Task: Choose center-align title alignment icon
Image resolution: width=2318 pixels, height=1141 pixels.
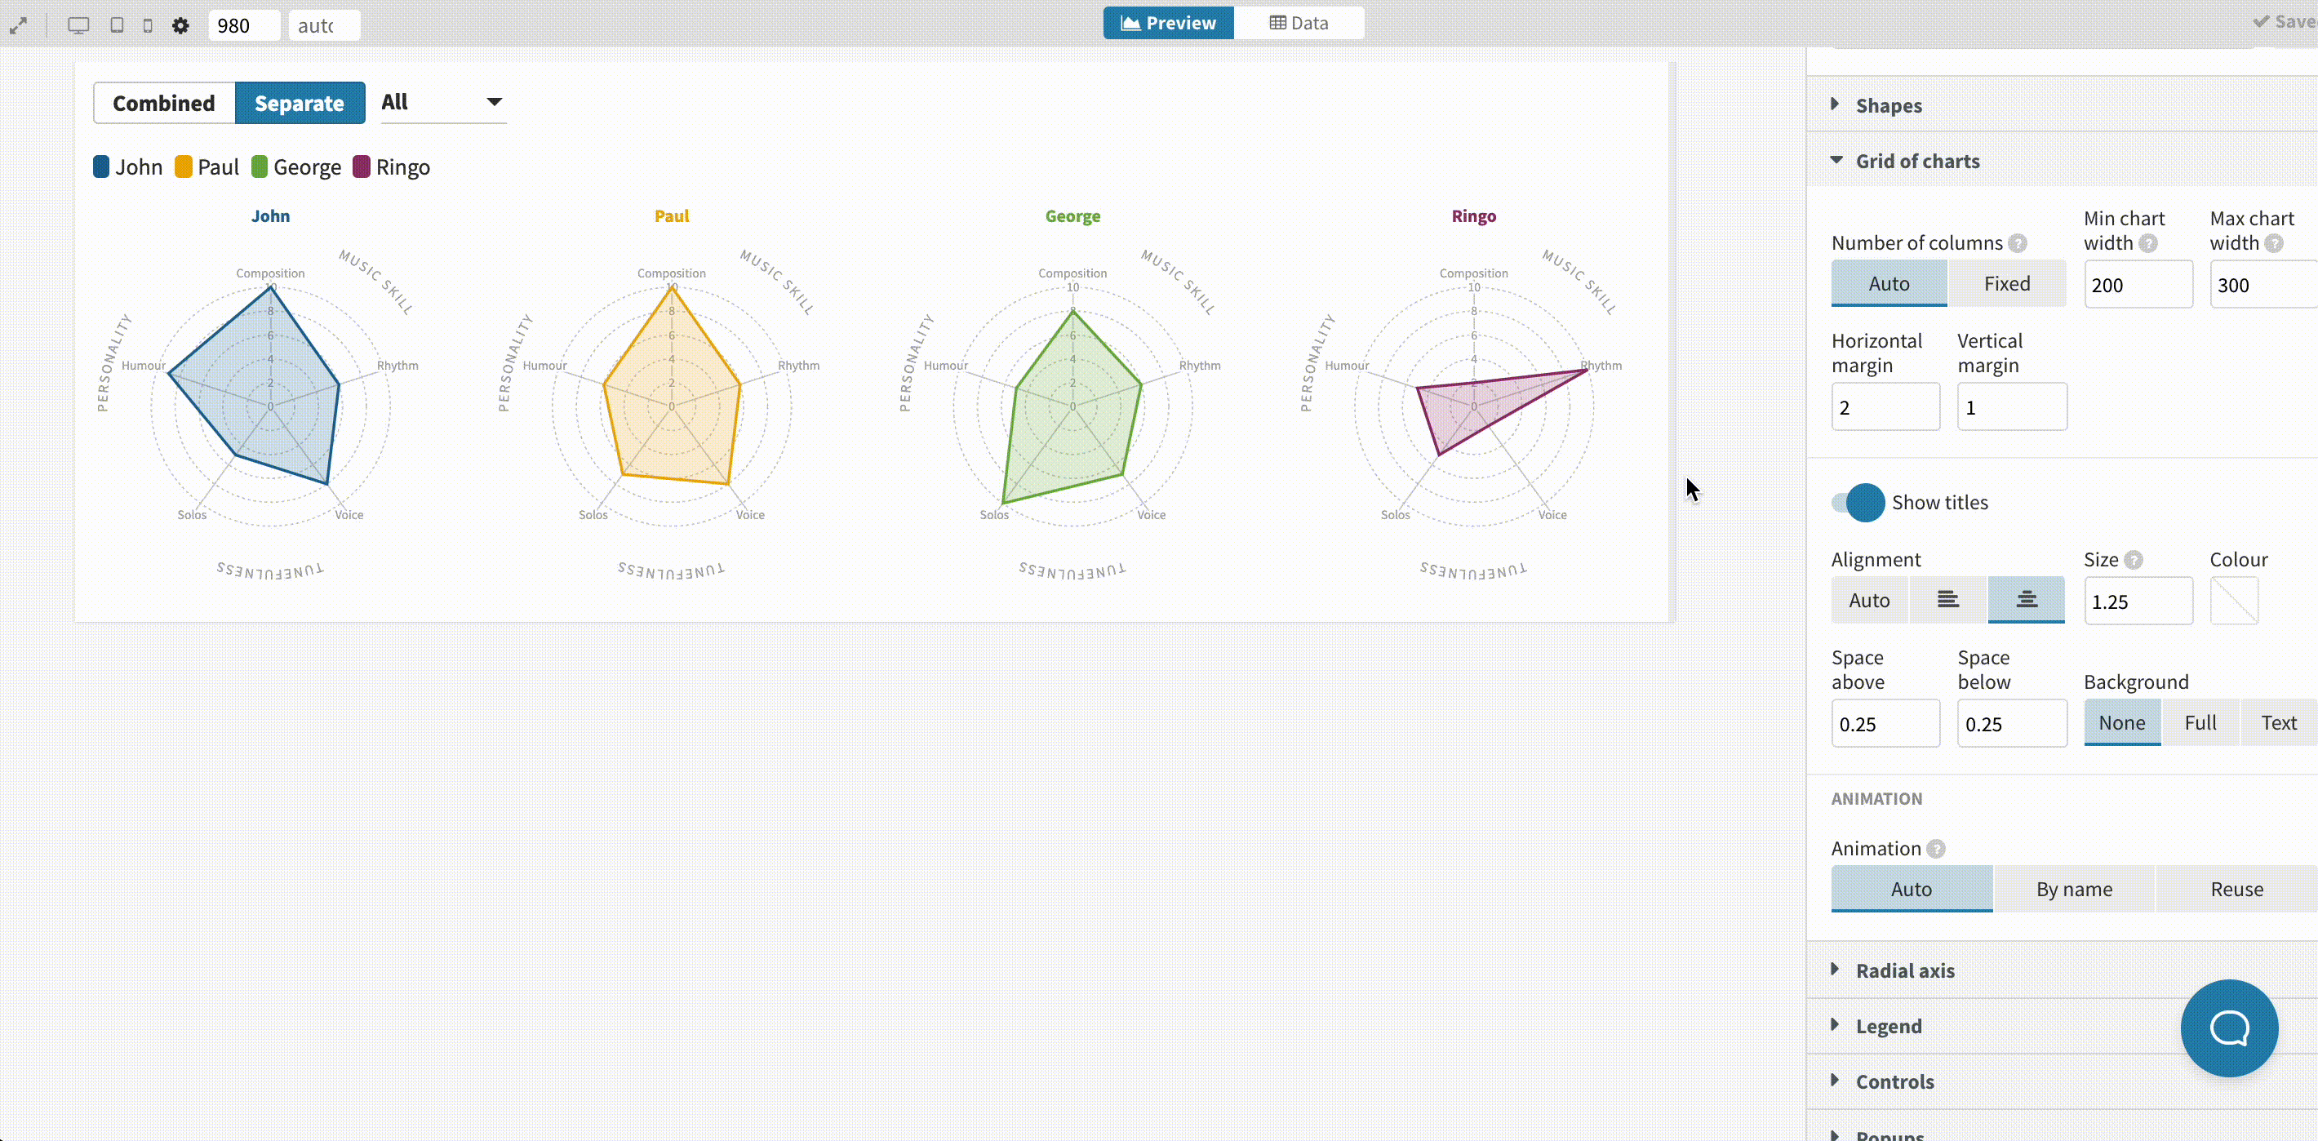Action: pos(2026,600)
